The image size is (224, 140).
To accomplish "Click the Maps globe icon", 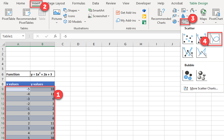I will [203, 12].
